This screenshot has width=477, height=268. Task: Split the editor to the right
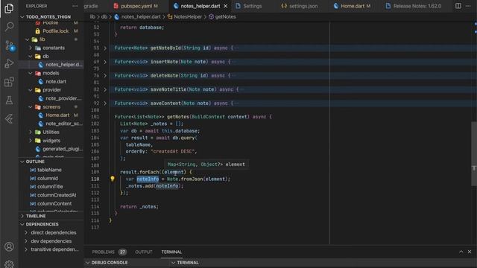click(x=458, y=6)
